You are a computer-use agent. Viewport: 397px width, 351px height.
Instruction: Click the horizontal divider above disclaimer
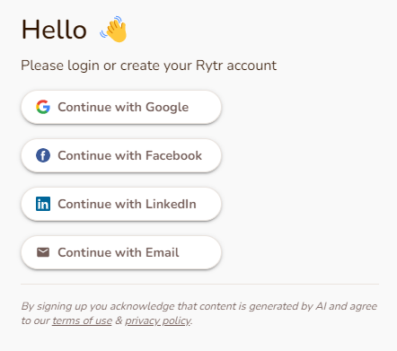[x=199, y=284]
